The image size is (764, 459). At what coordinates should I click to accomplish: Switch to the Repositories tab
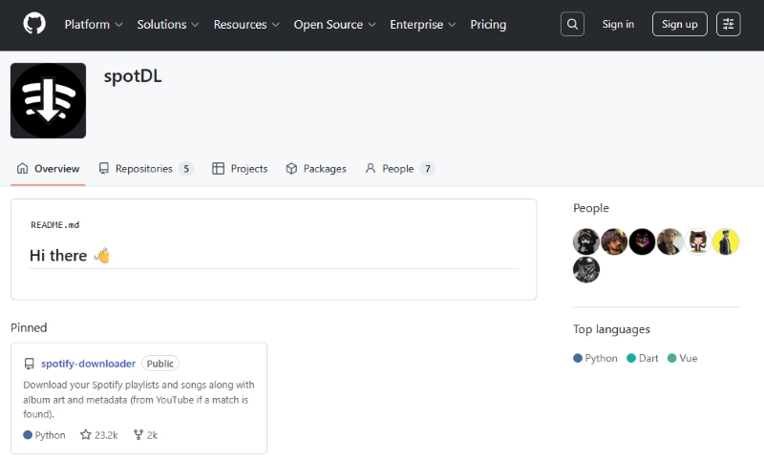tap(146, 168)
